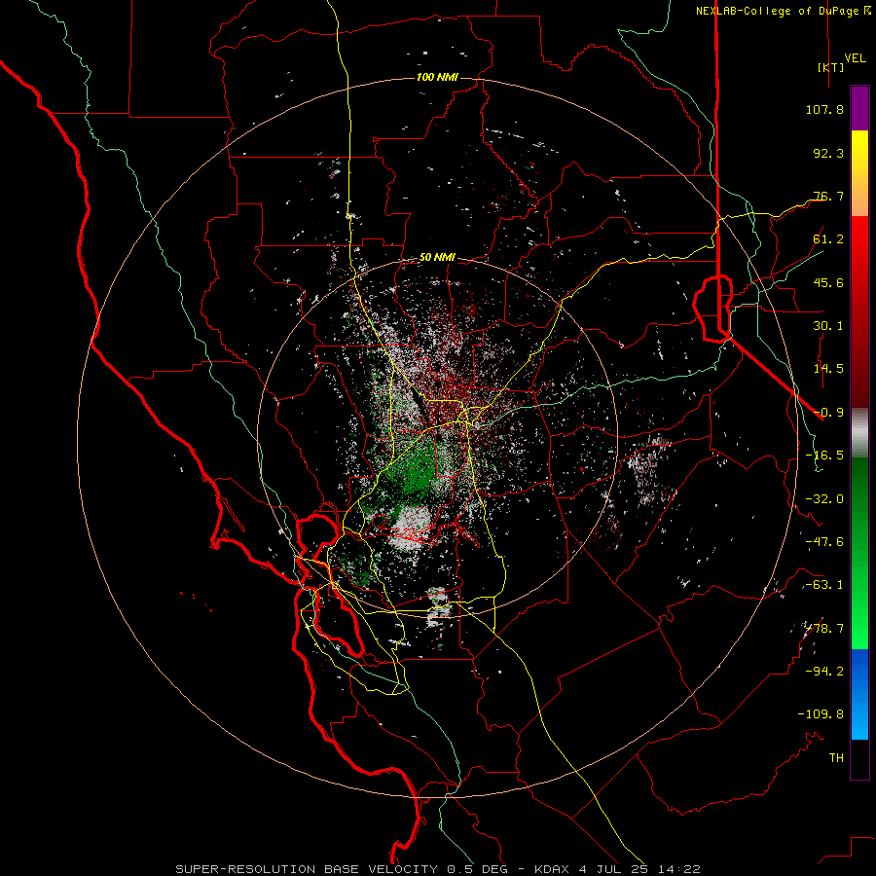Viewport: 876px width, 876px height.
Task: Select the -0.9 velocity scale value
Action: click(828, 412)
